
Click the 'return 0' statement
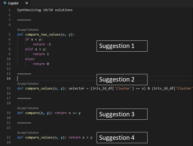(41, 64)
